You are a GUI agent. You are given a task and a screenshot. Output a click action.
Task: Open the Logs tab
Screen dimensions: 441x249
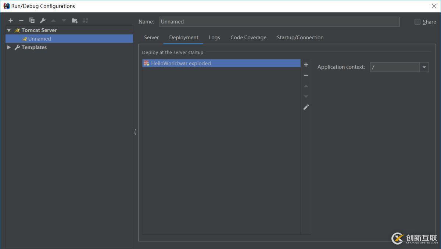(x=214, y=37)
